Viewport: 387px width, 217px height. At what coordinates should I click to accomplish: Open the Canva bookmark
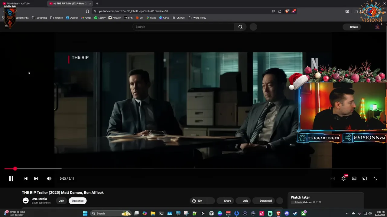164,18
